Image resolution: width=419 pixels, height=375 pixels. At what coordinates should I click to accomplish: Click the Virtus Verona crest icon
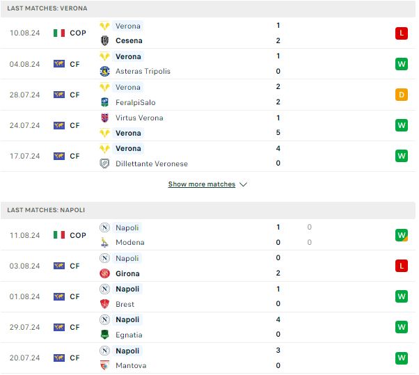pyautogui.click(x=104, y=118)
